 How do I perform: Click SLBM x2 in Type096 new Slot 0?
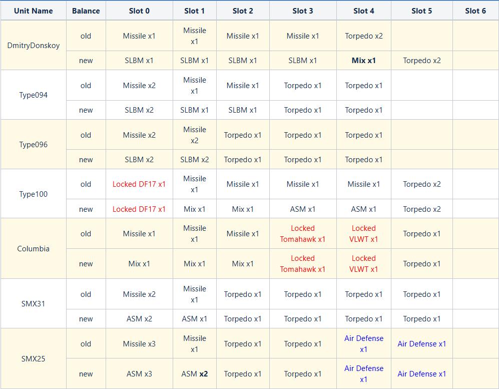point(139,160)
